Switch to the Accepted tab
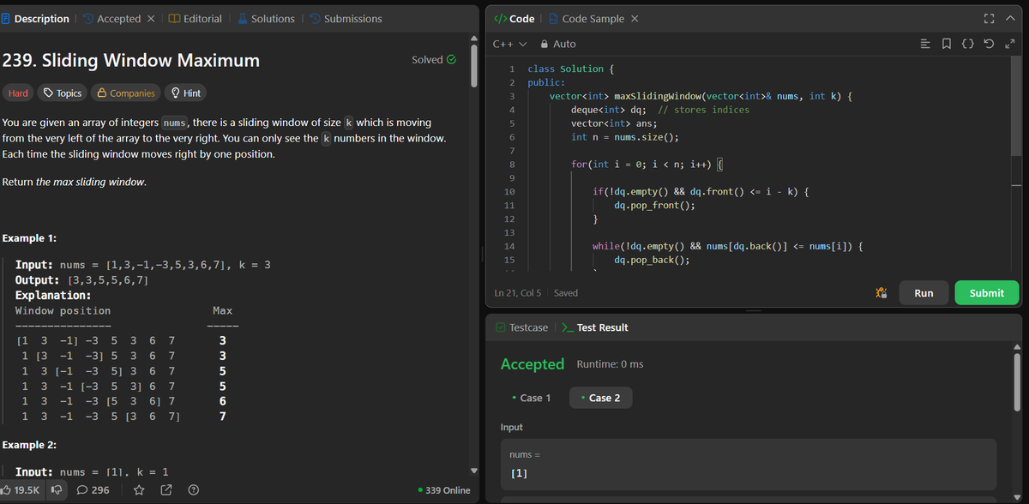The height and width of the screenshot is (504, 1029). [111, 19]
